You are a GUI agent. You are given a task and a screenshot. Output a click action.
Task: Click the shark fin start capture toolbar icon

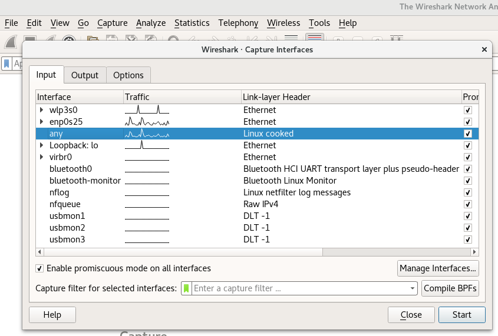click(x=10, y=42)
